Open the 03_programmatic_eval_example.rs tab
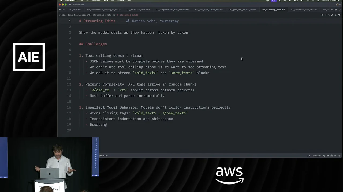The image size is (343, 192). pos(172,10)
